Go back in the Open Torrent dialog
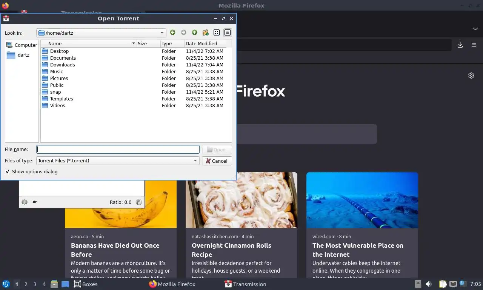 (x=172, y=33)
